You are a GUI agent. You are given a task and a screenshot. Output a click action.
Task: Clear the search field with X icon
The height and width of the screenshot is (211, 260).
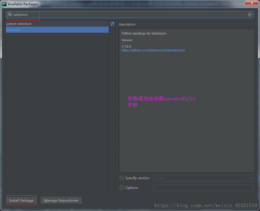249,15
